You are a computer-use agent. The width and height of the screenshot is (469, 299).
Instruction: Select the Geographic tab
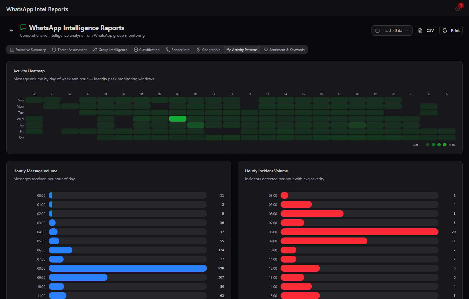(208, 50)
